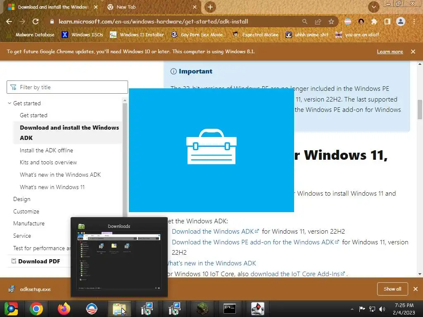Expand the Customize section
423x317 pixels.
(26, 212)
